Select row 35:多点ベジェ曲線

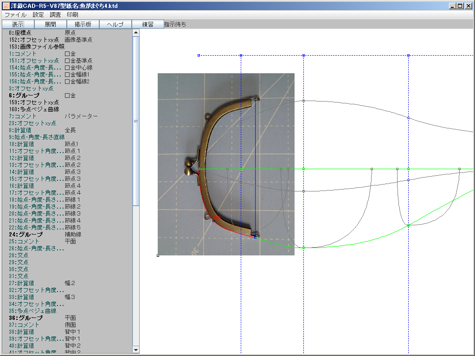point(32,311)
